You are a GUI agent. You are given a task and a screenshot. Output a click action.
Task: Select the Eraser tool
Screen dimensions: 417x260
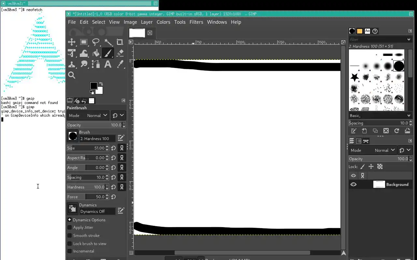(120, 53)
